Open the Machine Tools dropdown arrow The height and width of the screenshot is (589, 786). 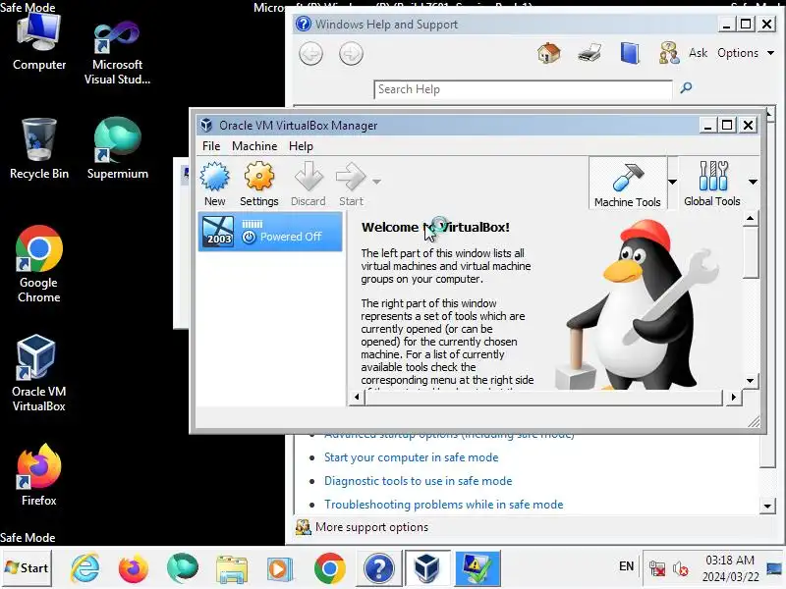pyautogui.click(x=673, y=182)
